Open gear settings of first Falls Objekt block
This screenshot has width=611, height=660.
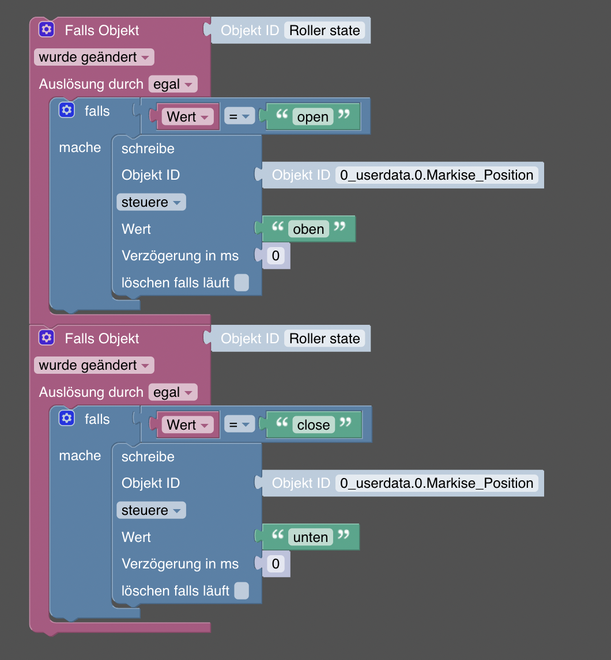pos(46,29)
